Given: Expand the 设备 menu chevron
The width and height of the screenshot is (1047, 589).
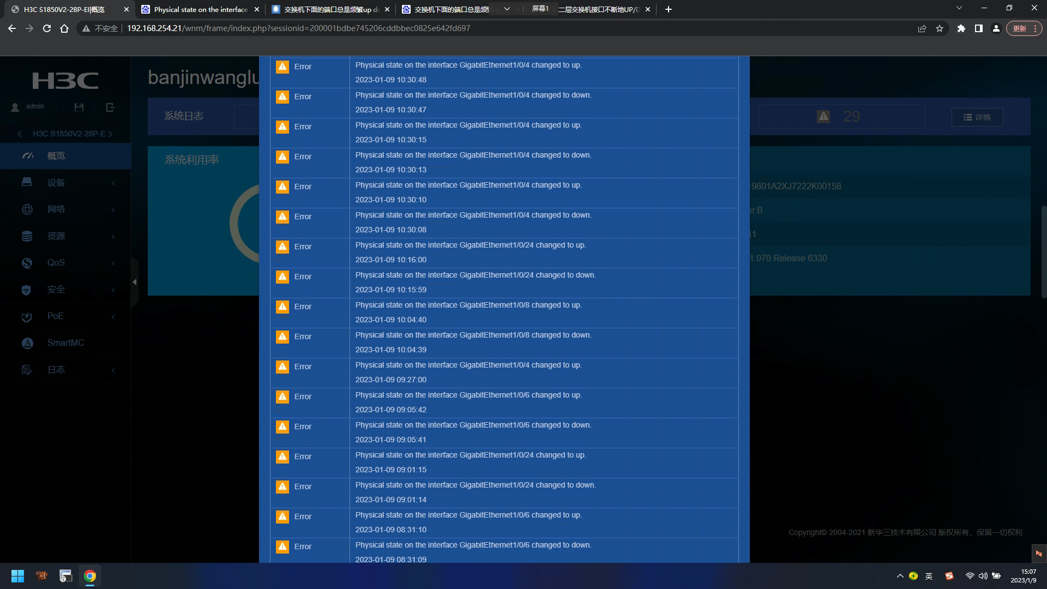Looking at the screenshot, I should click(x=113, y=183).
